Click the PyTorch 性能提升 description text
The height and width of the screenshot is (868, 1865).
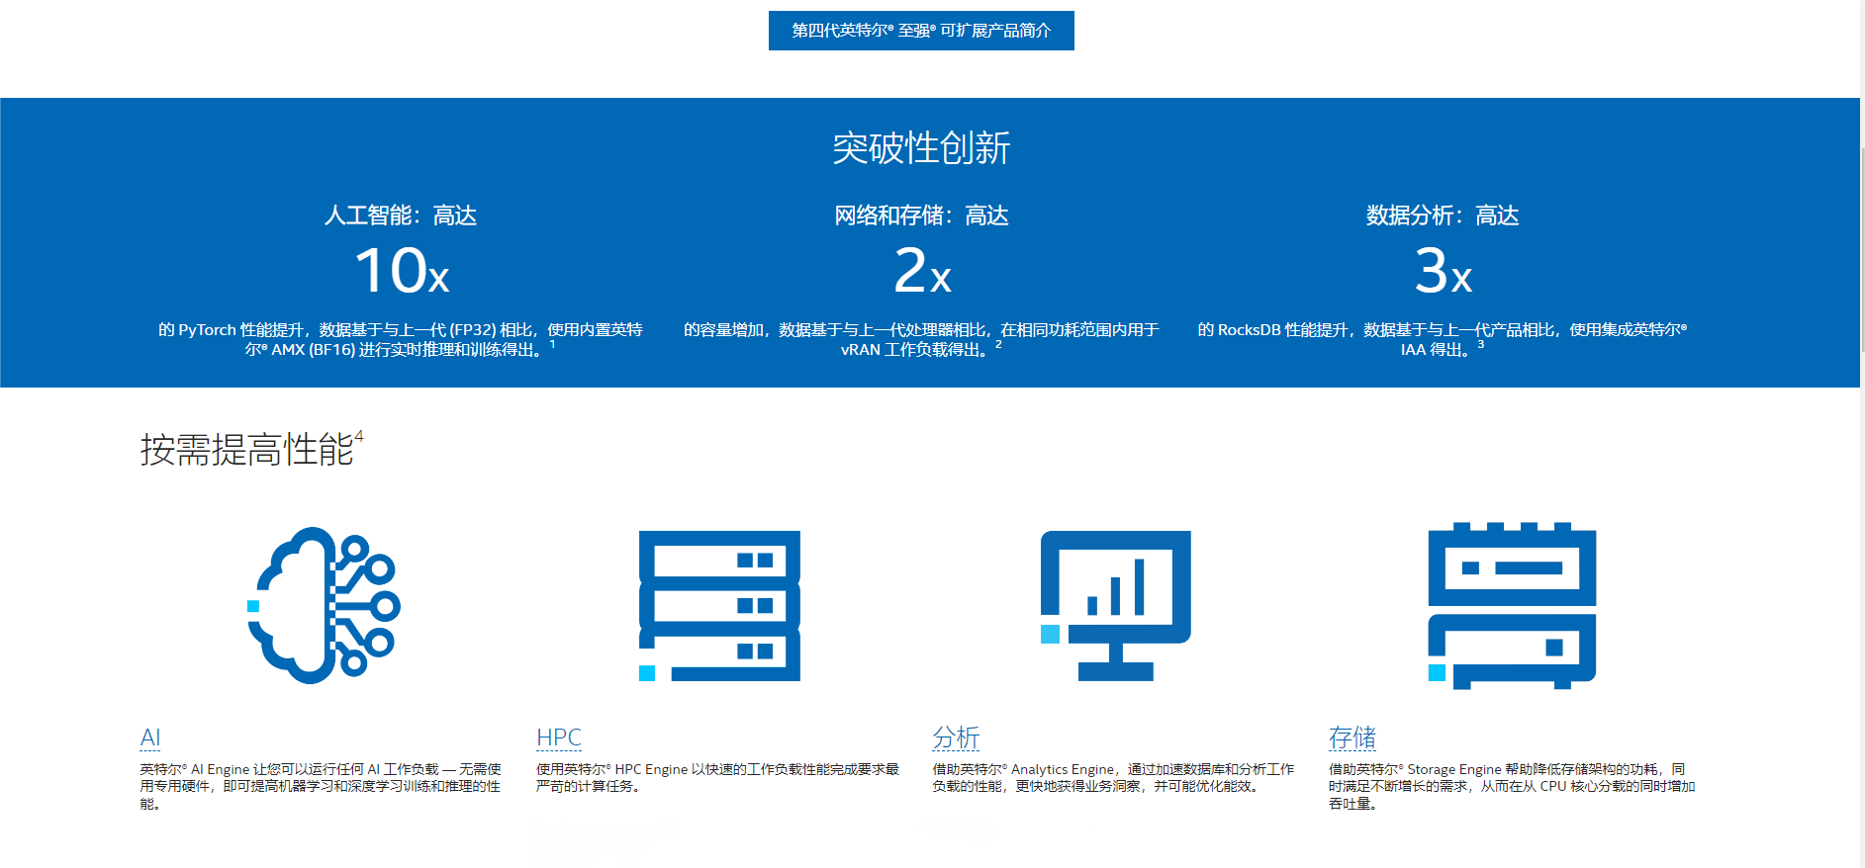400,339
